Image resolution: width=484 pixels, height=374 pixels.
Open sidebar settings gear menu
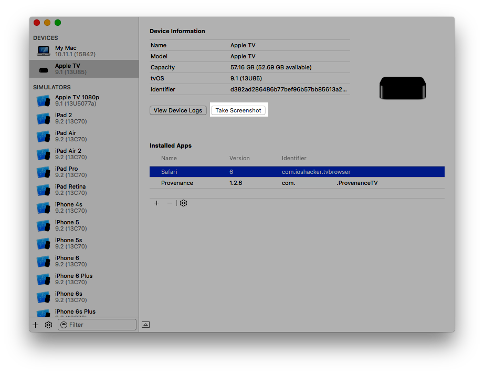pos(48,325)
